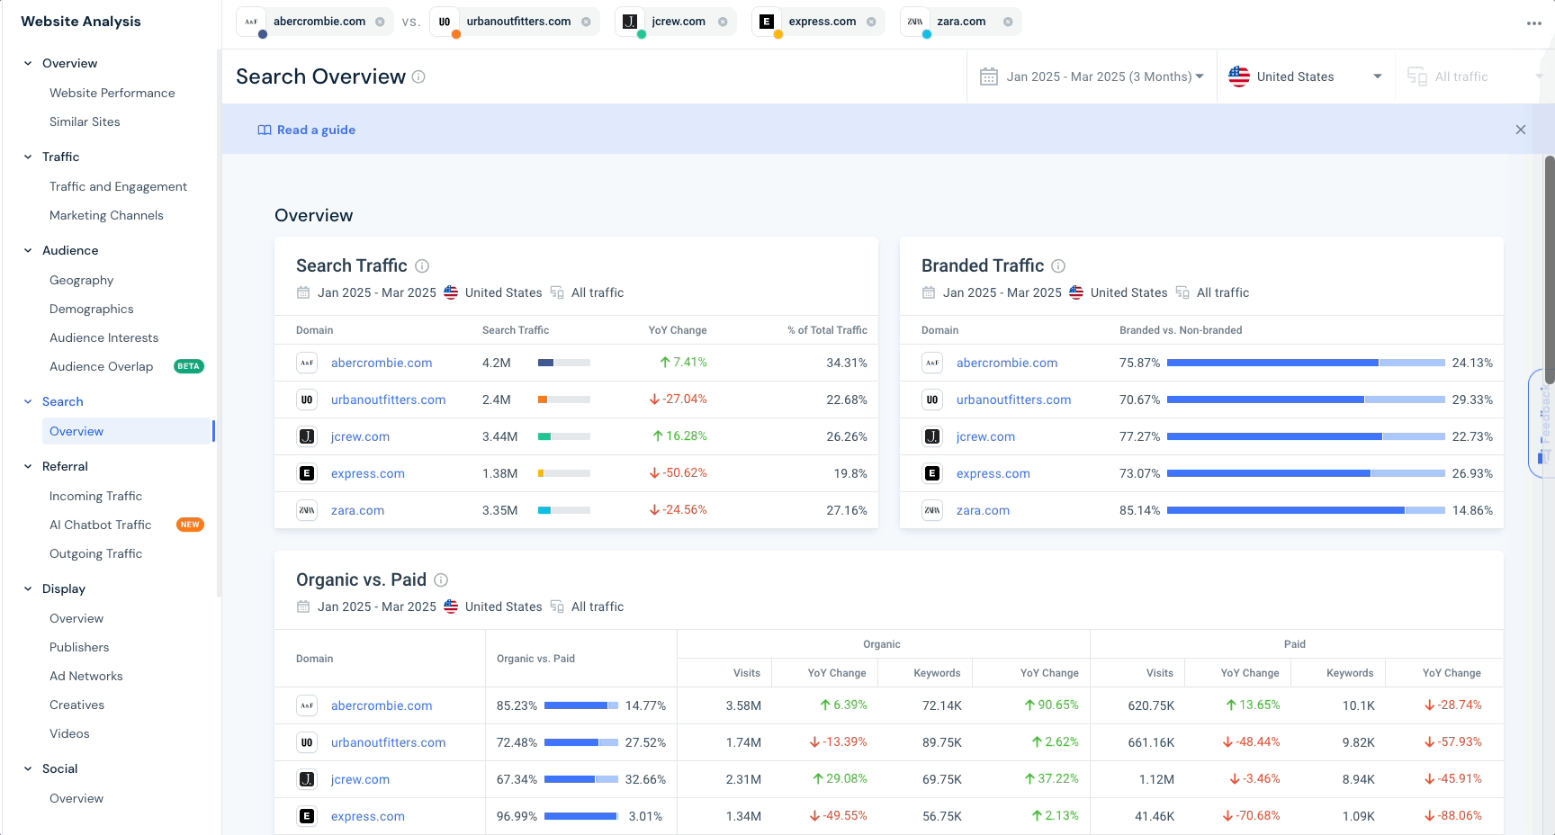Image resolution: width=1555 pixels, height=835 pixels.
Task: Open the United States country dropdown
Action: 1306,76
